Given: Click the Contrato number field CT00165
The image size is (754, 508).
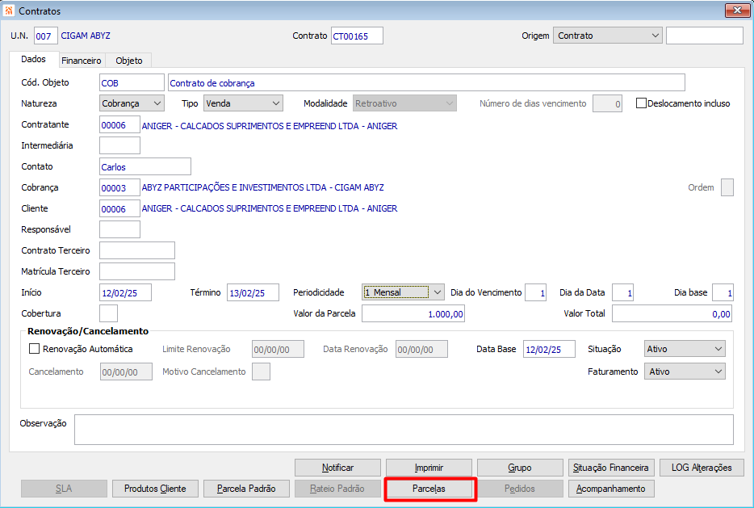Looking at the screenshot, I should coord(357,36).
